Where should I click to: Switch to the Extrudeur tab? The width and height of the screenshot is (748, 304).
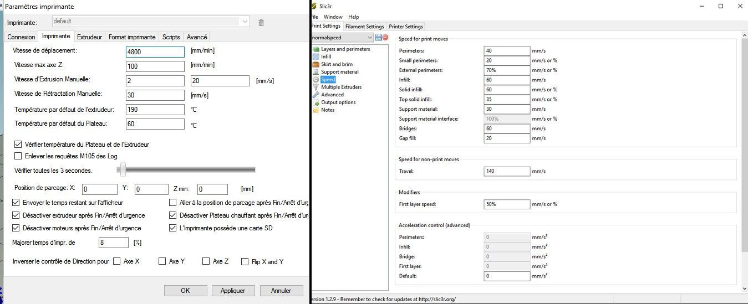pyautogui.click(x=89, y=37)
